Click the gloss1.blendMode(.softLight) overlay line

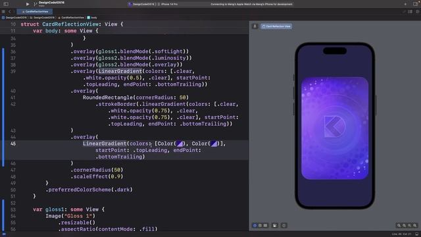[x=130, y=51]
